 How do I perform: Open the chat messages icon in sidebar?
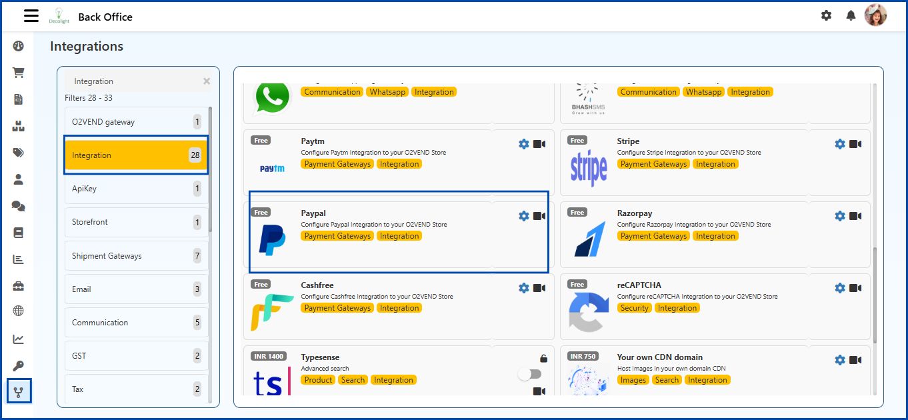coord(19,205)
